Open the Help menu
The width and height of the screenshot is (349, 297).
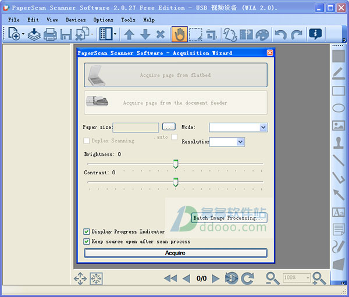(149, 20)
